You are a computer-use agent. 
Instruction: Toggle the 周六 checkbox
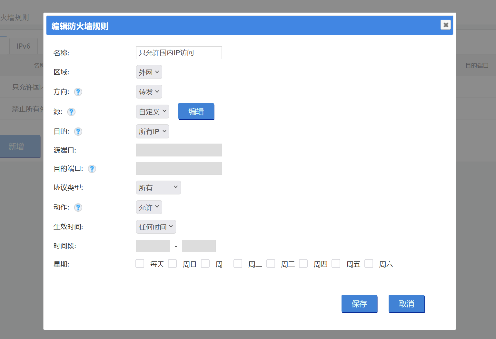click(x=369, y=264)
